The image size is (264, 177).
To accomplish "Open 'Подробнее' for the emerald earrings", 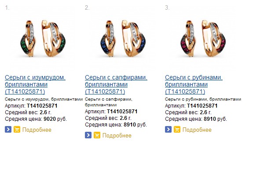I will click(x=37, y=130).
